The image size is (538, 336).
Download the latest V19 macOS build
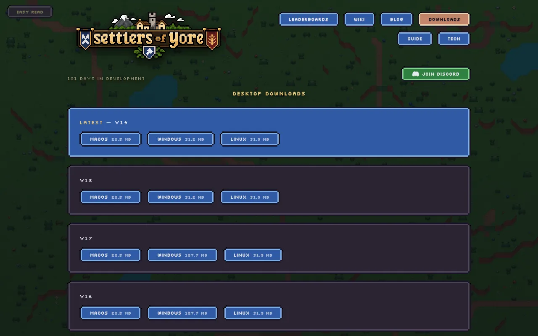[111, 139]
